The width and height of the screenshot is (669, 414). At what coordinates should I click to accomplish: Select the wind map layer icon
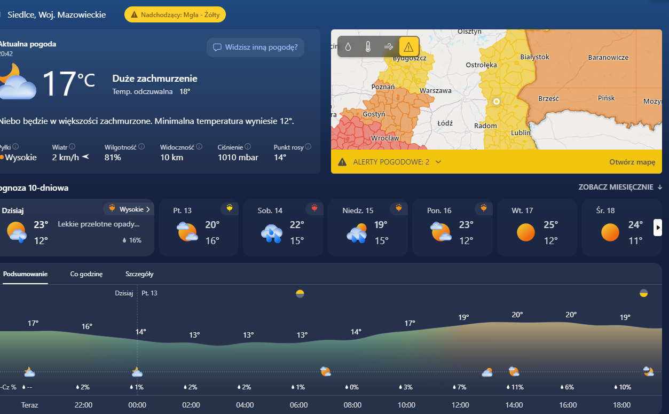389,46
